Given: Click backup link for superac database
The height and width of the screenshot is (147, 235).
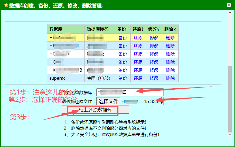Looking at the screenshot, I should 122,78.
